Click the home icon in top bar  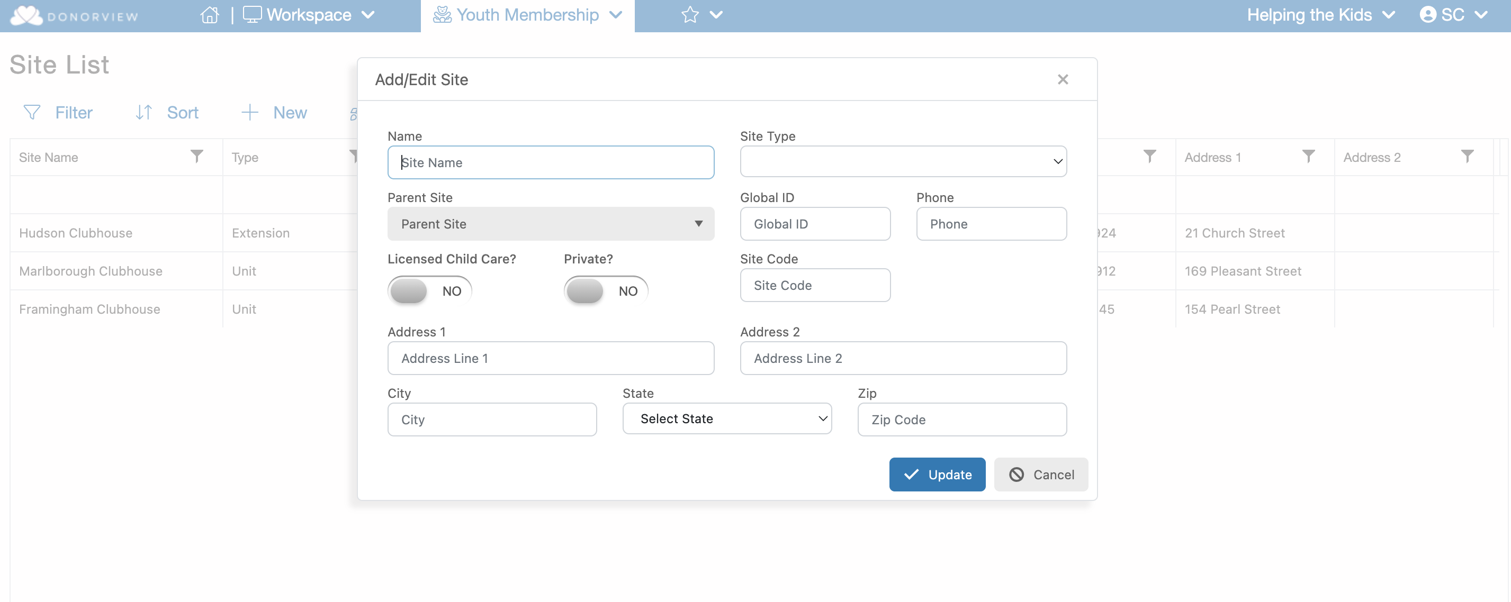tap(210, 15)
